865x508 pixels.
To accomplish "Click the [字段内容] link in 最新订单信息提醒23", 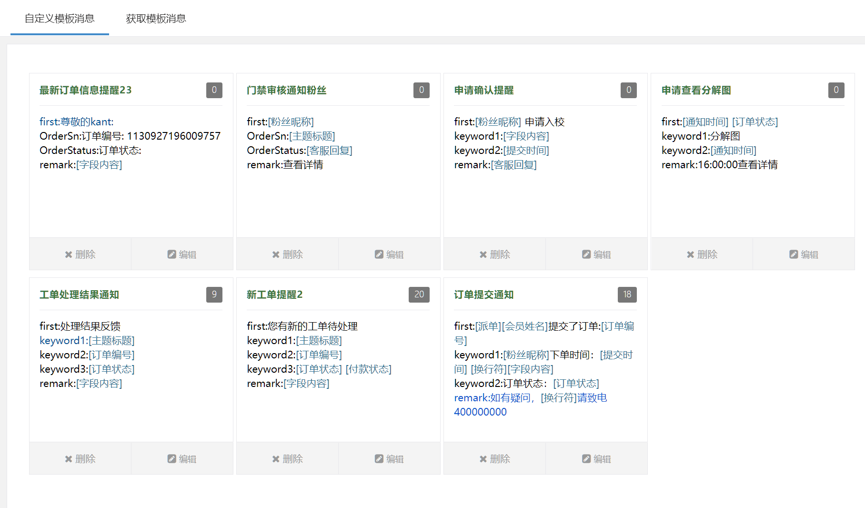I will pyautogui.click(x=101, y=165).
